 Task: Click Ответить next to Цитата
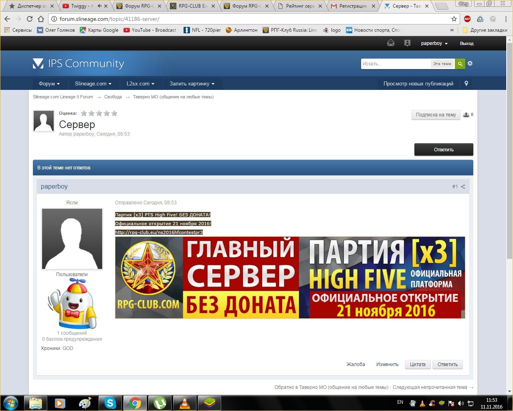(x=448, y=364)
